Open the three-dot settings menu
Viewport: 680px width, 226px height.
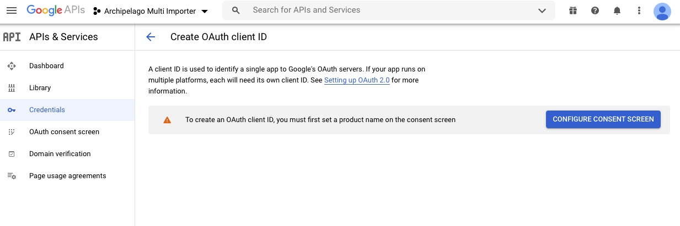(x=639, y=10)
